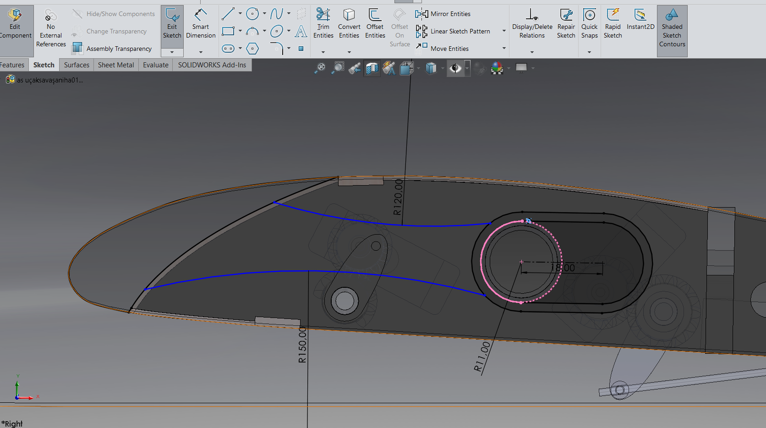The height and width of the screenshot is (428, 766).
Task: Switch to the Surfaces tab
Action: 77,65
